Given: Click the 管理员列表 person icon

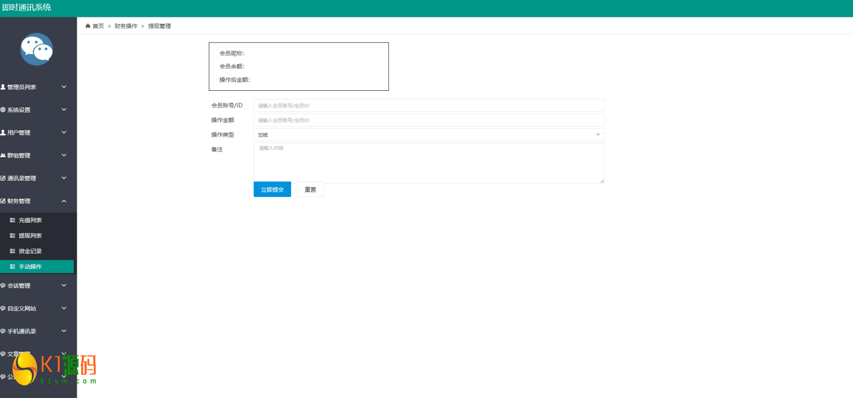Looking at the screenshot, I should coord(3,87).
